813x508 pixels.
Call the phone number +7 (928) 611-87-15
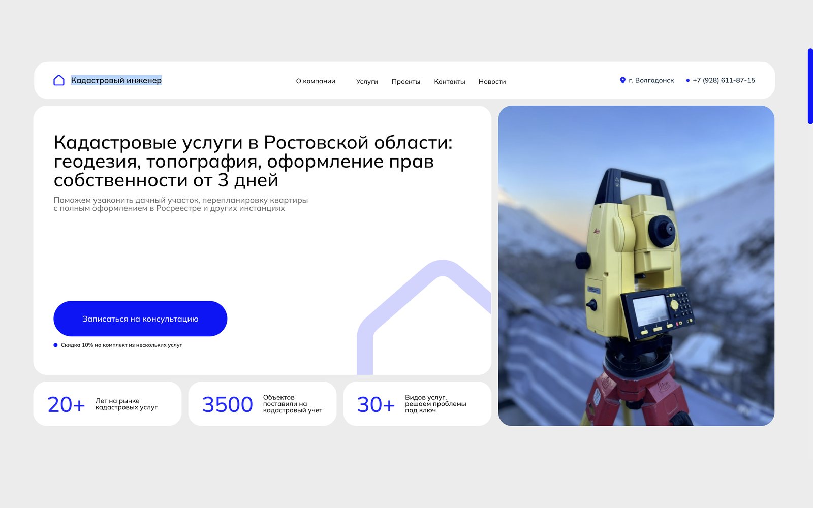point(724,80)
